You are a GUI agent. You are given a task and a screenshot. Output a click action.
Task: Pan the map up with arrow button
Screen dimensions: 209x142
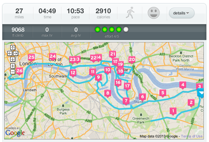(13, 48)
